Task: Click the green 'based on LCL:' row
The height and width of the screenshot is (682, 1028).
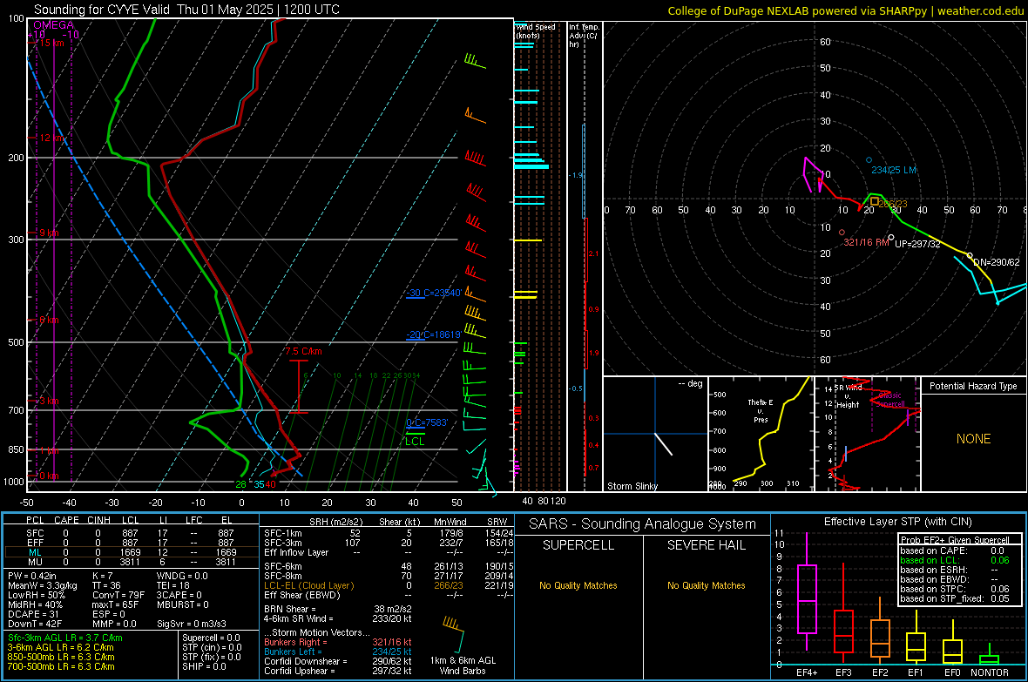Action: click(955, 560)
